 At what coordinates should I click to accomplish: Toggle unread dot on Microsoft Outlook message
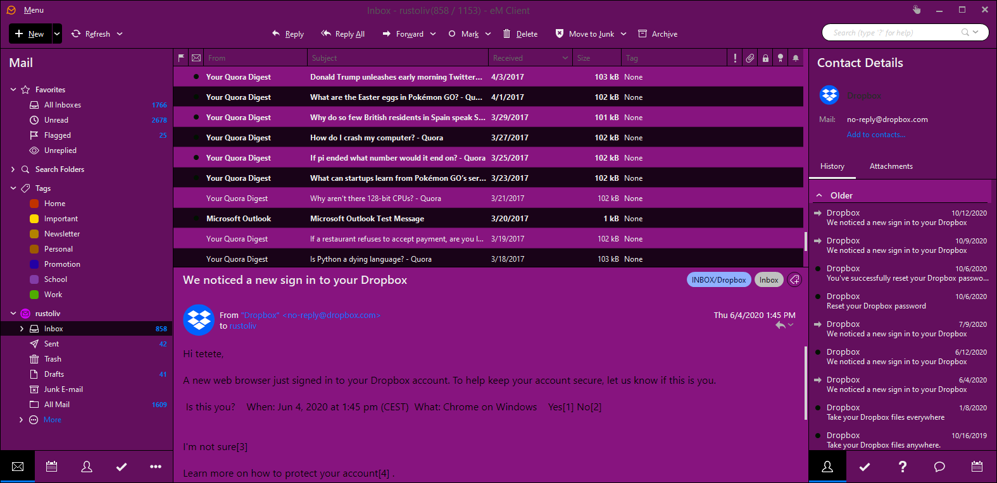point(196,219)
